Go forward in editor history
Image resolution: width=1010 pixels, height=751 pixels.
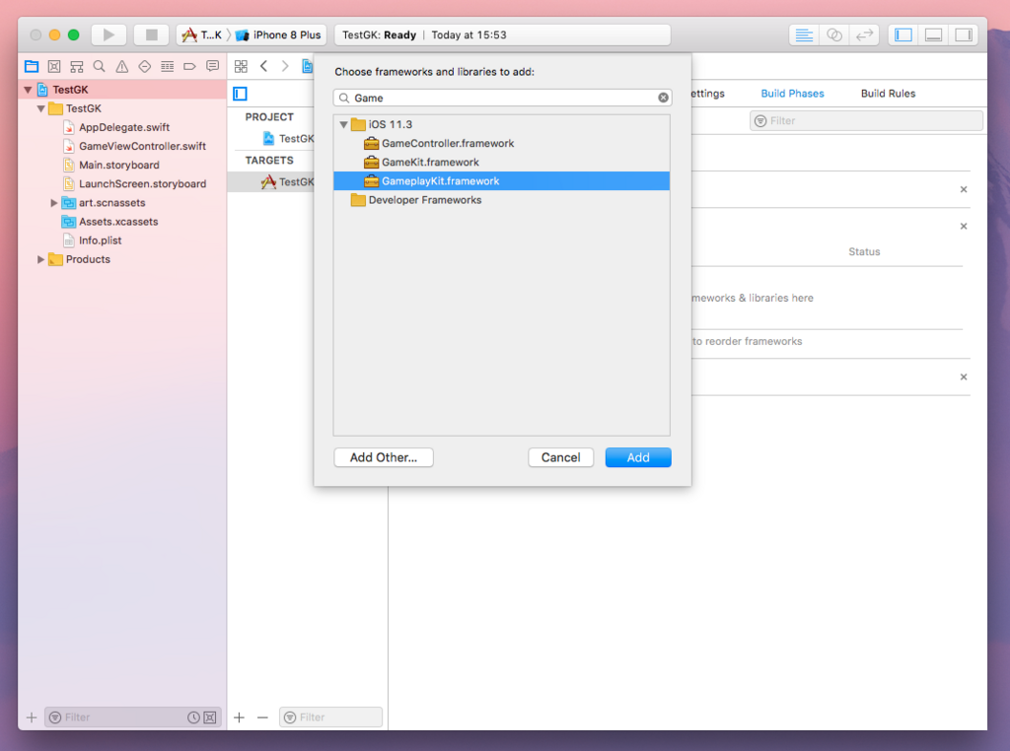(285, 66)
